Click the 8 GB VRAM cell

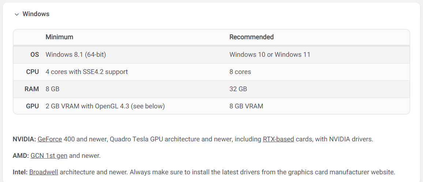tap(246, 106)
